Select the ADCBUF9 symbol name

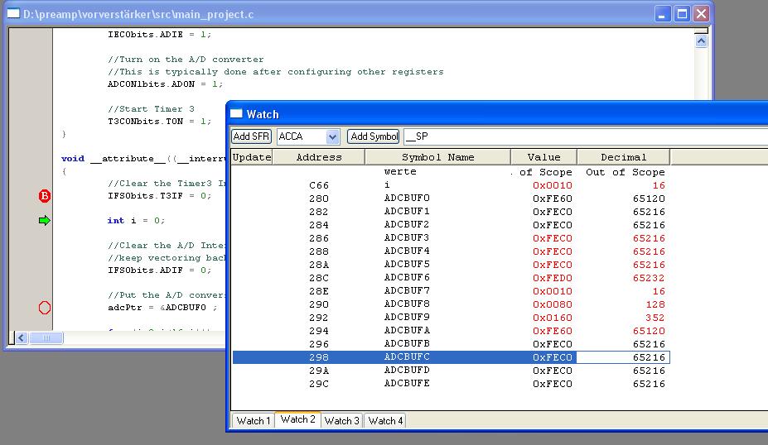407,317
